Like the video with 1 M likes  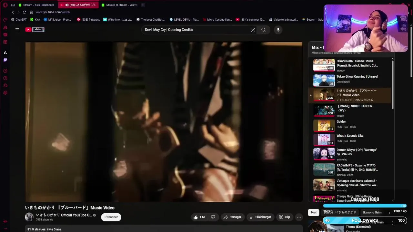click(199, 217)
